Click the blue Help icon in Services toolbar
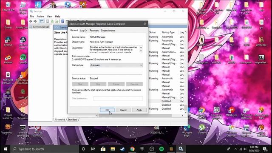The height and width of the screenshot is (153, 272). (62, 21)
